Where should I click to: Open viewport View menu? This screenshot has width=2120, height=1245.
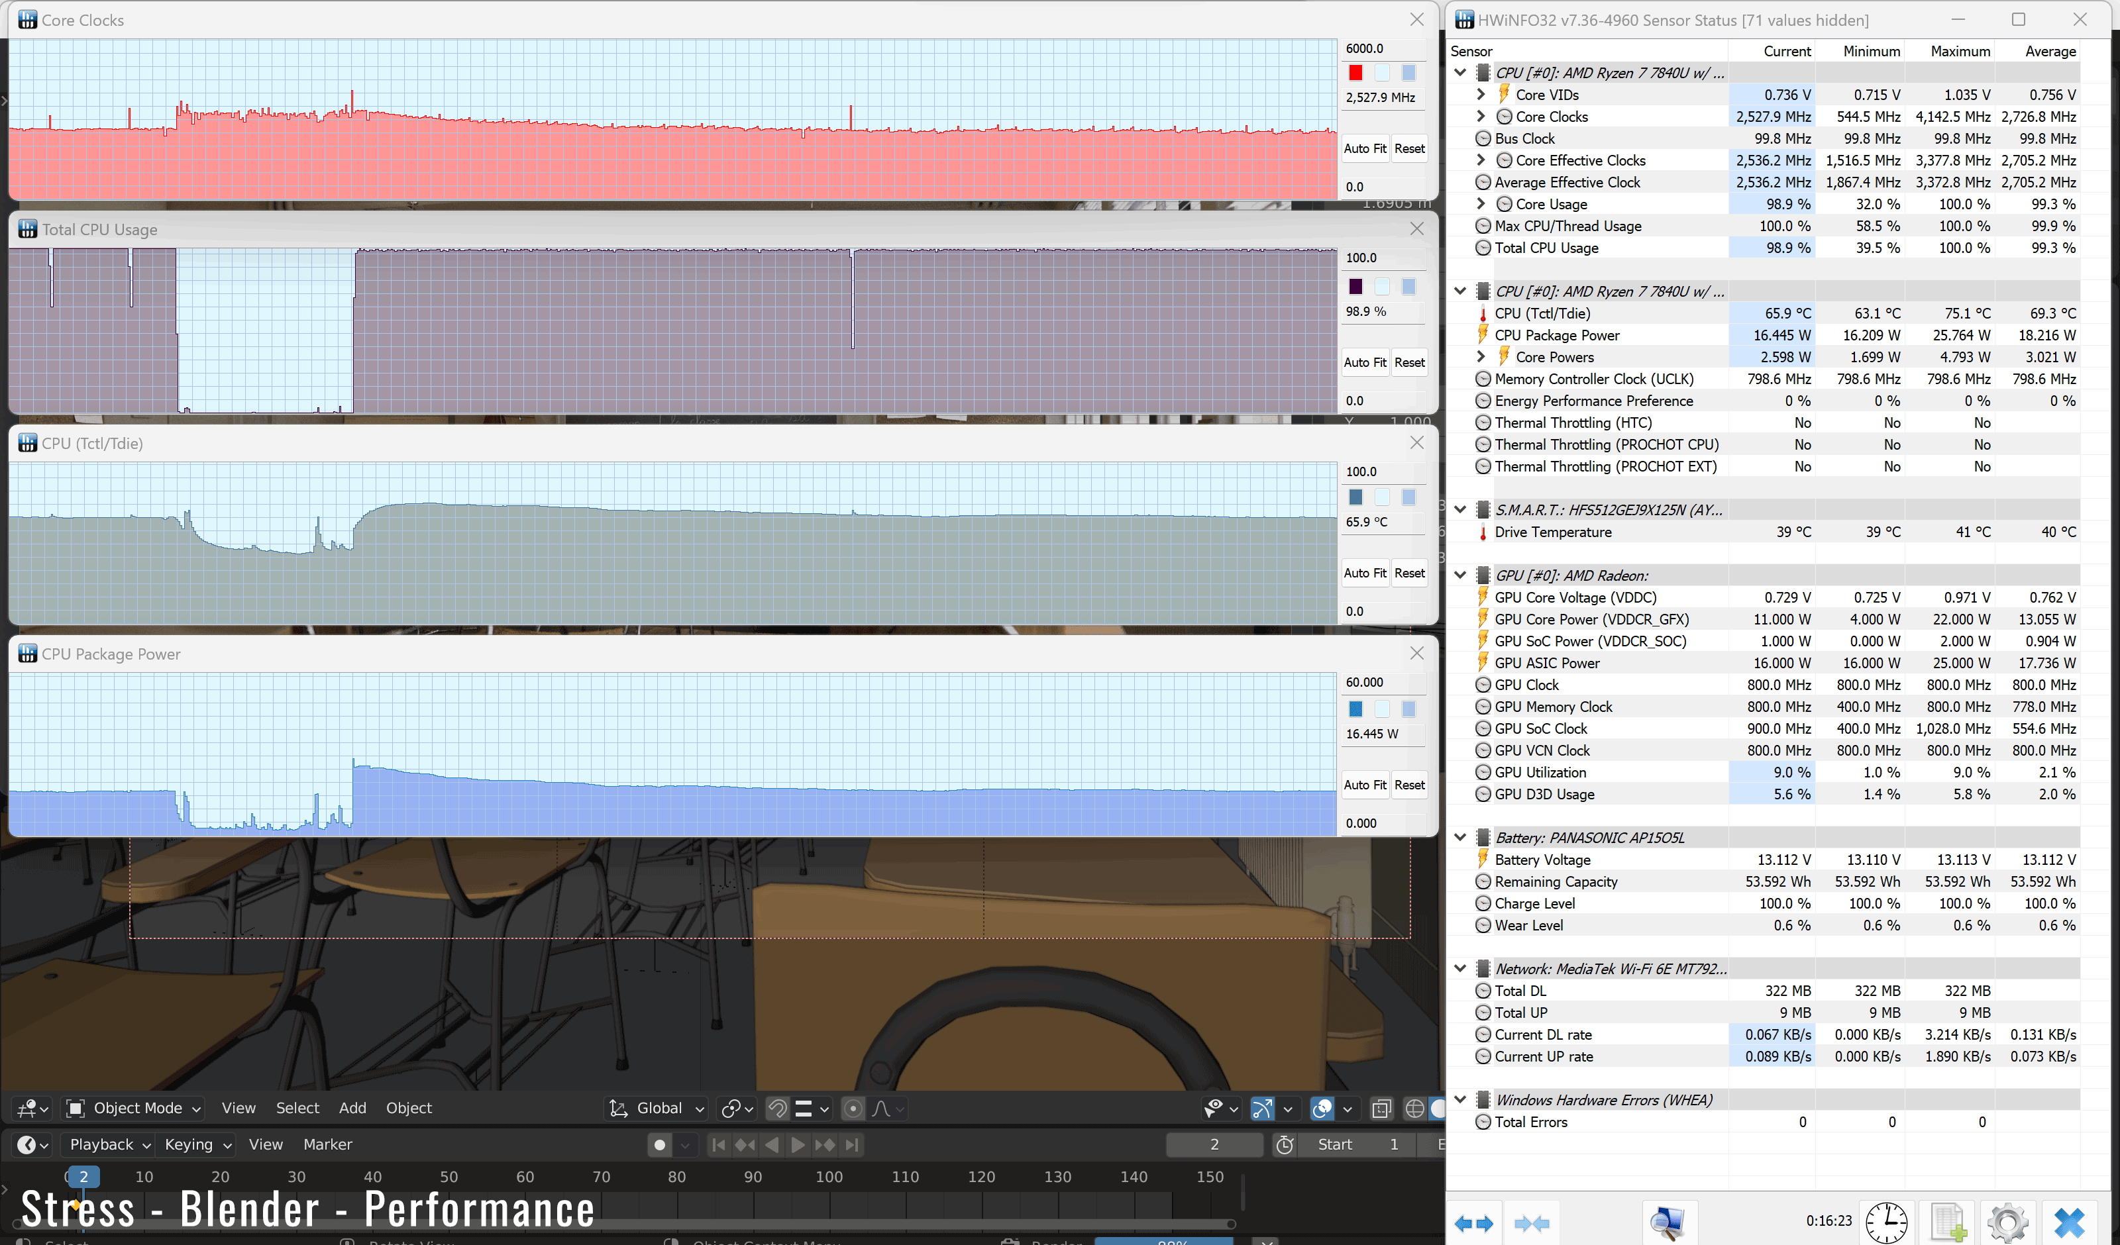238,1109
